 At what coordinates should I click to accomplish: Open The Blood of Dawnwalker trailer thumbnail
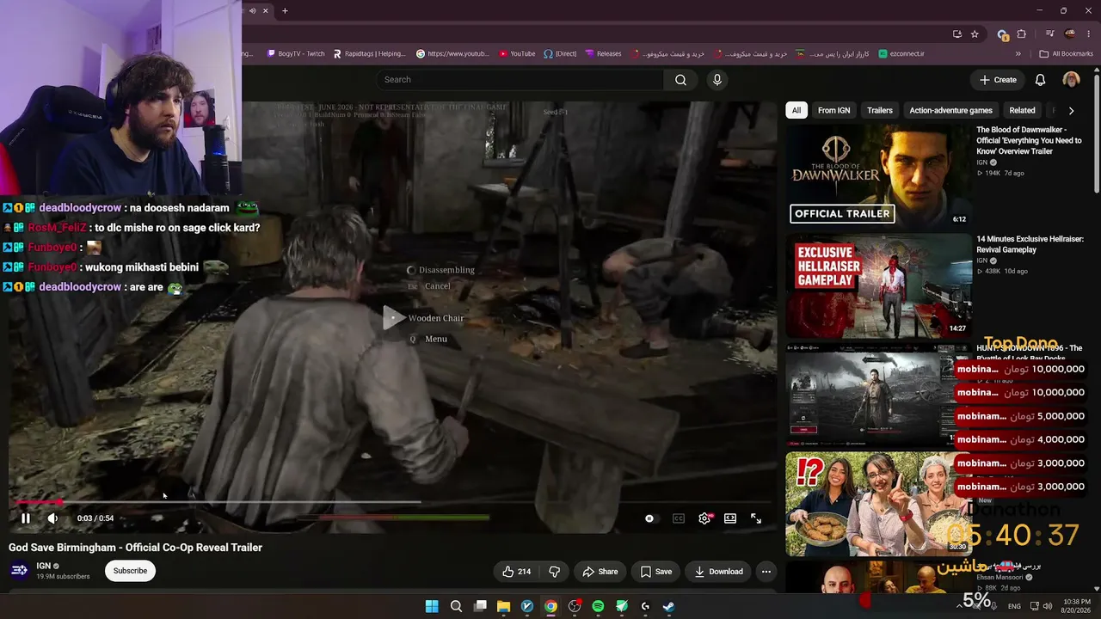878,175
